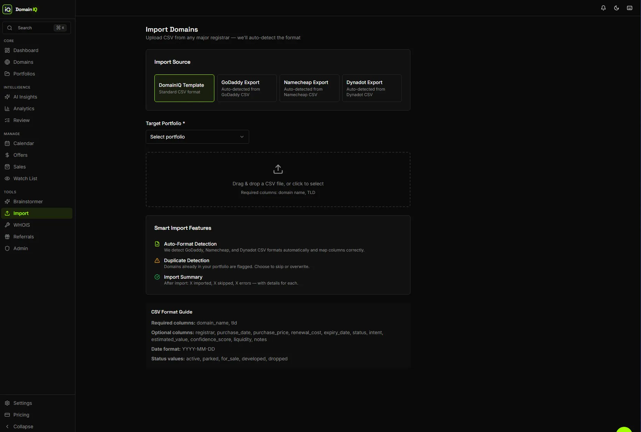641x432 pixels.
Task: Open Watch List page
Action: tap(37, 178)
